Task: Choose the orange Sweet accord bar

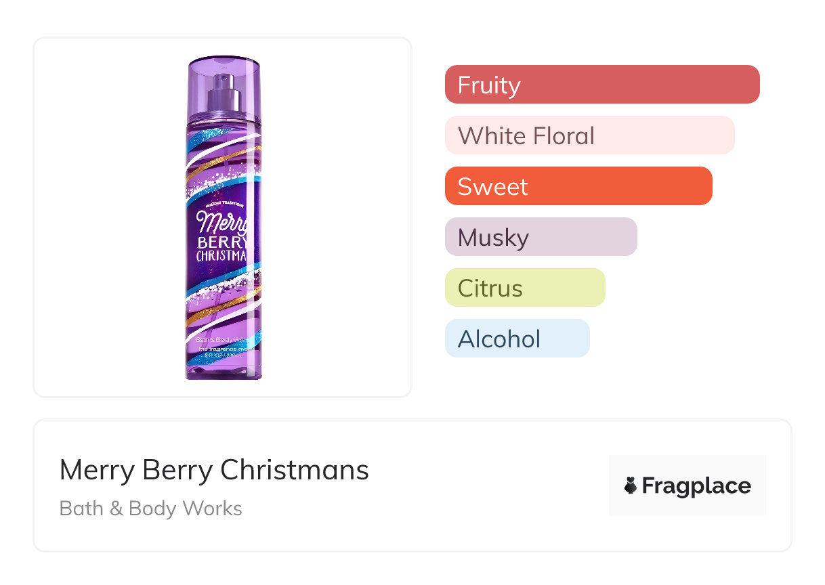Action: point(578,186)
